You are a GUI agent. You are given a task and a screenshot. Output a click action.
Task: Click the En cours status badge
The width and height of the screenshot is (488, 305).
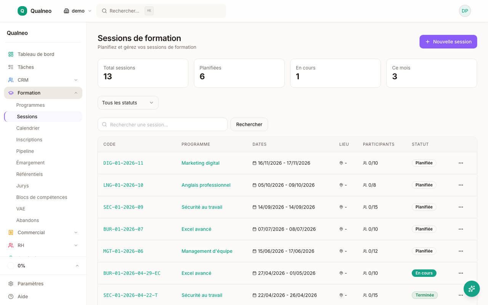click(424, 273)
